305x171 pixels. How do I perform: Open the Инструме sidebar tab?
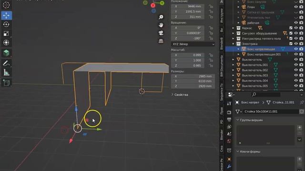[x=222, y=16]
